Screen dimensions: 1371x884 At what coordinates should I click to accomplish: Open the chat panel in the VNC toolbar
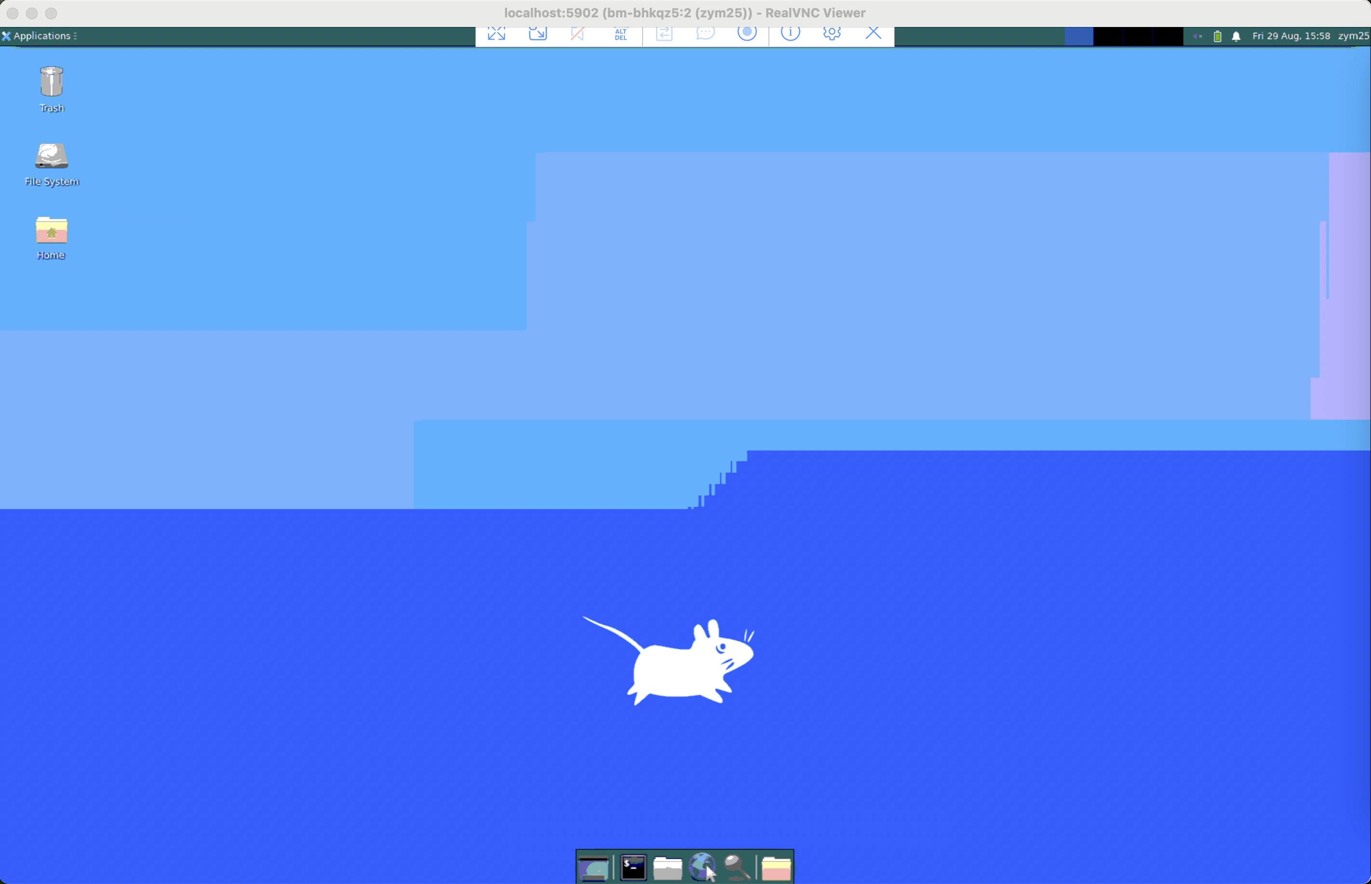[705, 34]
